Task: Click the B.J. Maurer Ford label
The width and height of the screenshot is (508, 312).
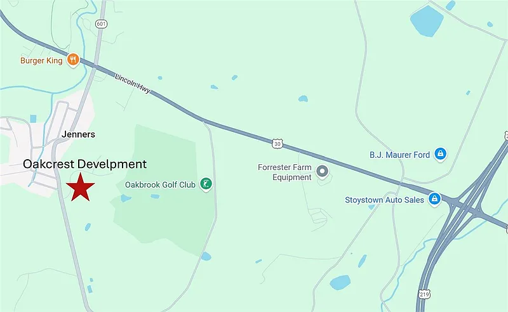Action: point(399,155)
